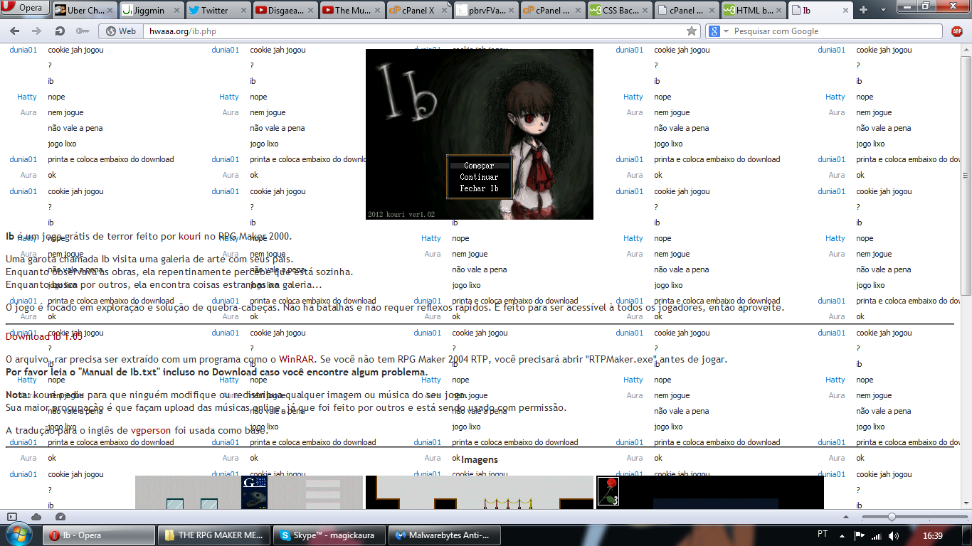This screenshot has width=972, height=546.
Task: Switch to the Disgaea... YouTube tab
Action: (x=285, y=10)
